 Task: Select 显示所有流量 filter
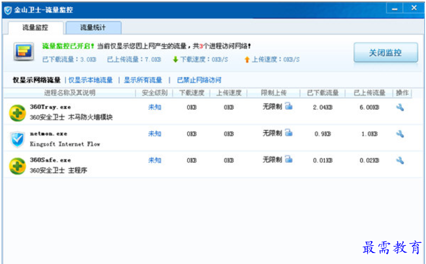[143, 80]
